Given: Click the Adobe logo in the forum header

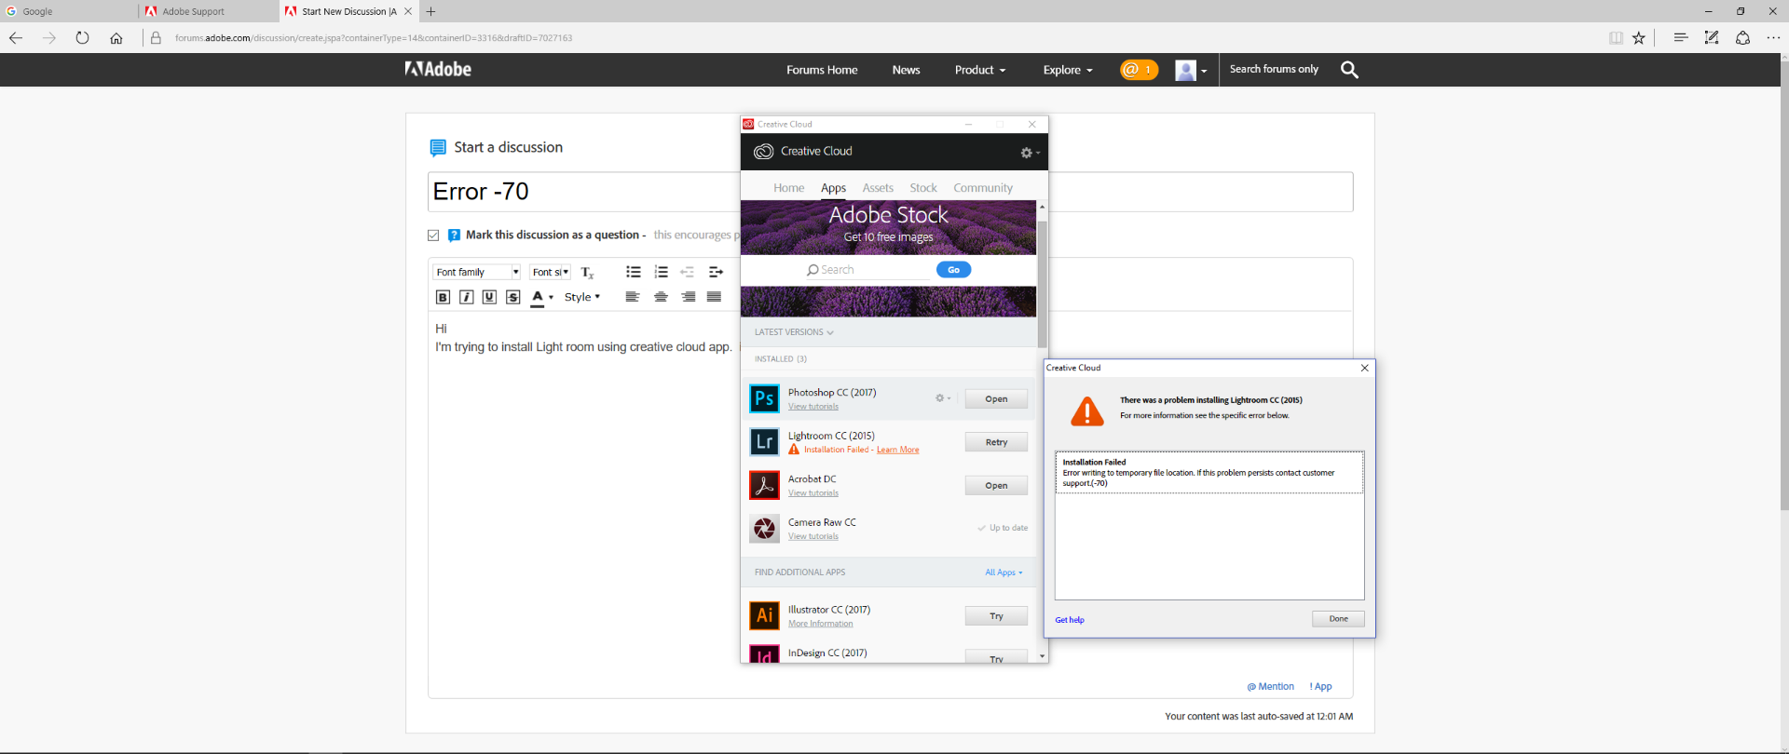Looking at the screenshot, I should pyautogui.click(x=438, y=69).
